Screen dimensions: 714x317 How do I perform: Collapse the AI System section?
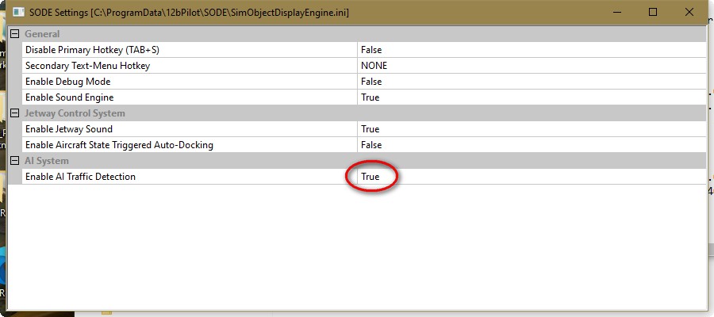pos(14,161)
